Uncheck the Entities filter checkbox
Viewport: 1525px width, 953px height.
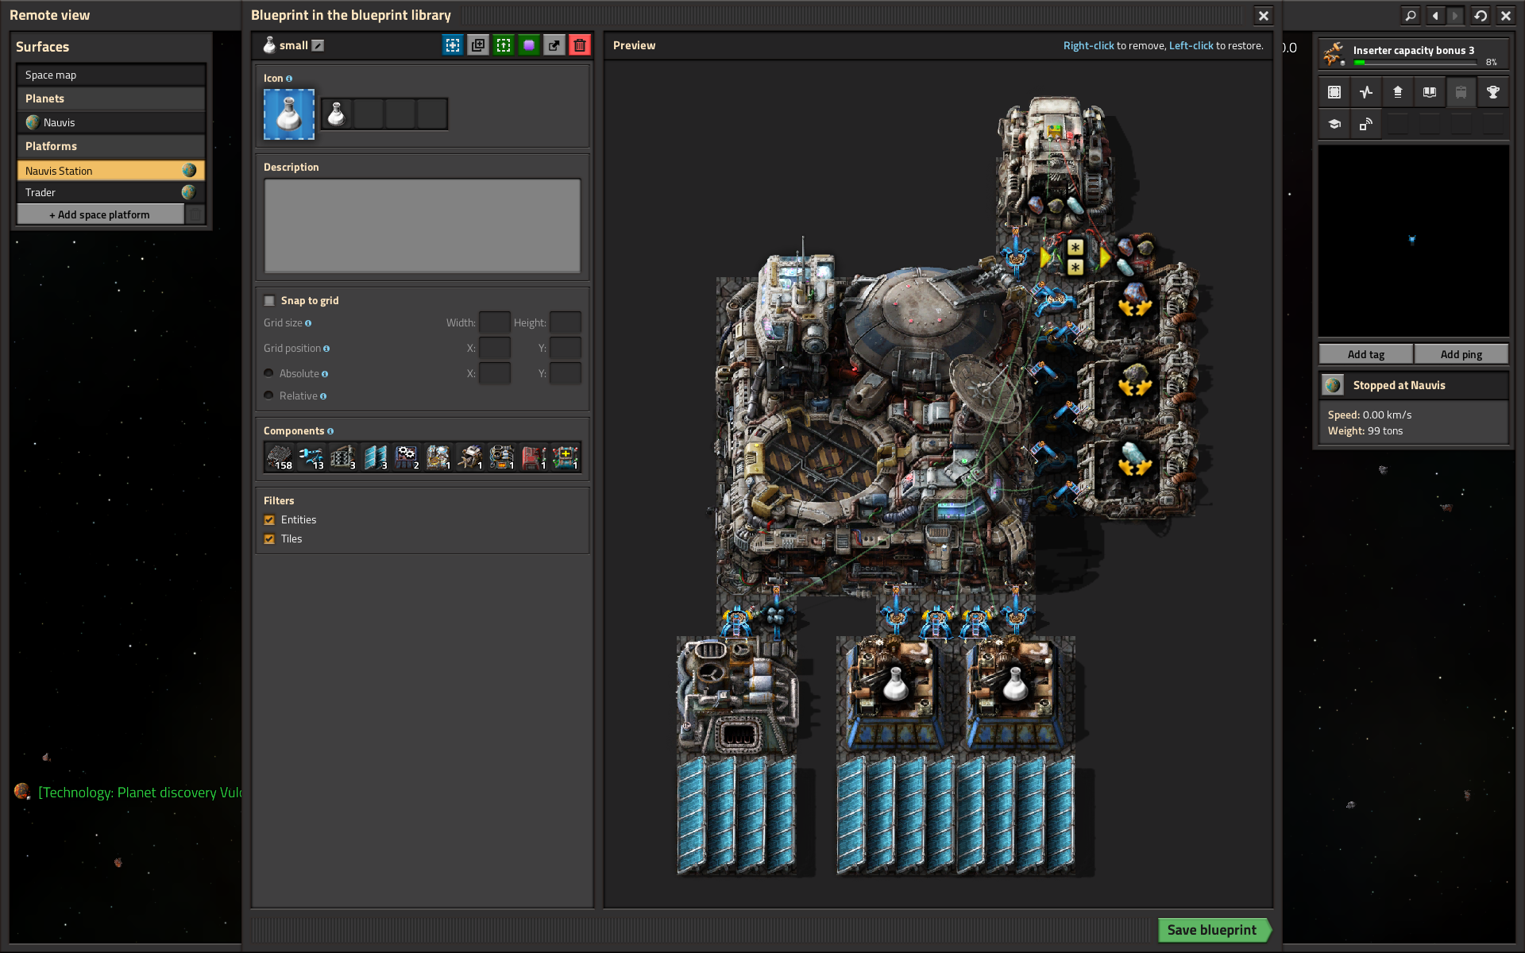[269, 519]
